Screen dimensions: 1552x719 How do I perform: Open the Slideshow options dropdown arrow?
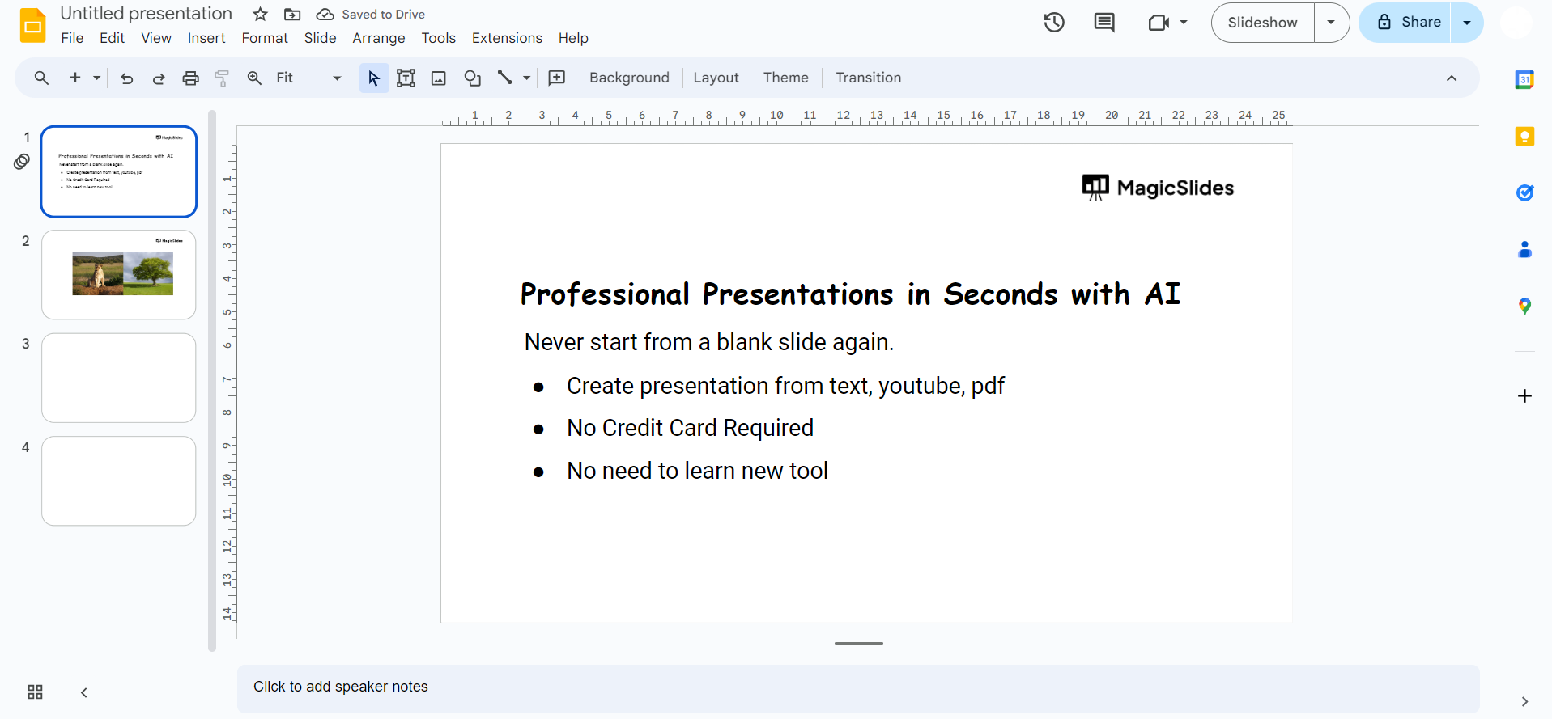click(x=1331, y=23)
